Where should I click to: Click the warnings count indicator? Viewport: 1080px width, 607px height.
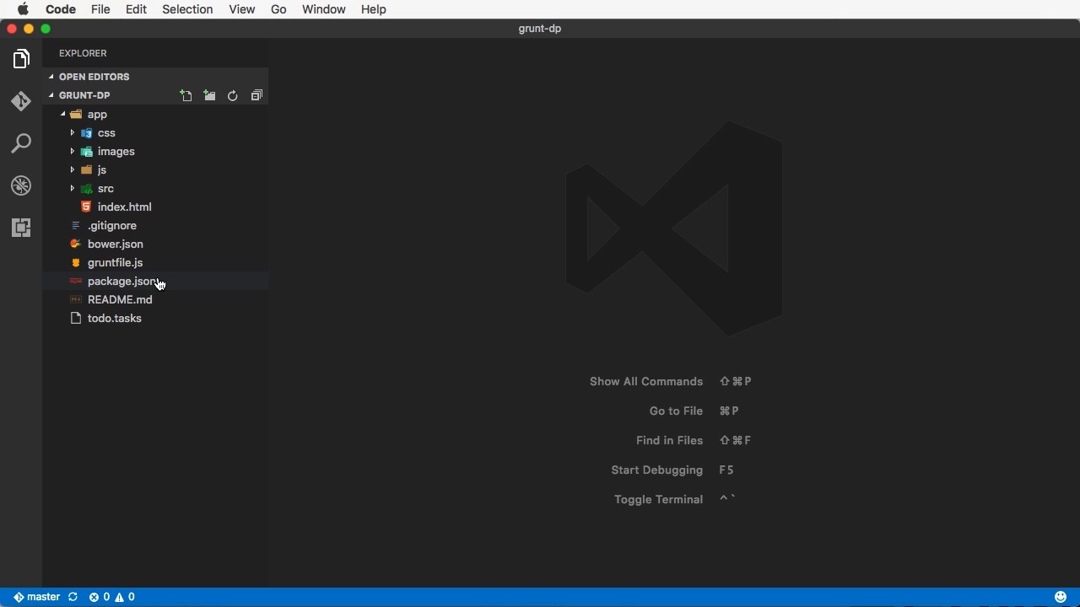(125, 597)
